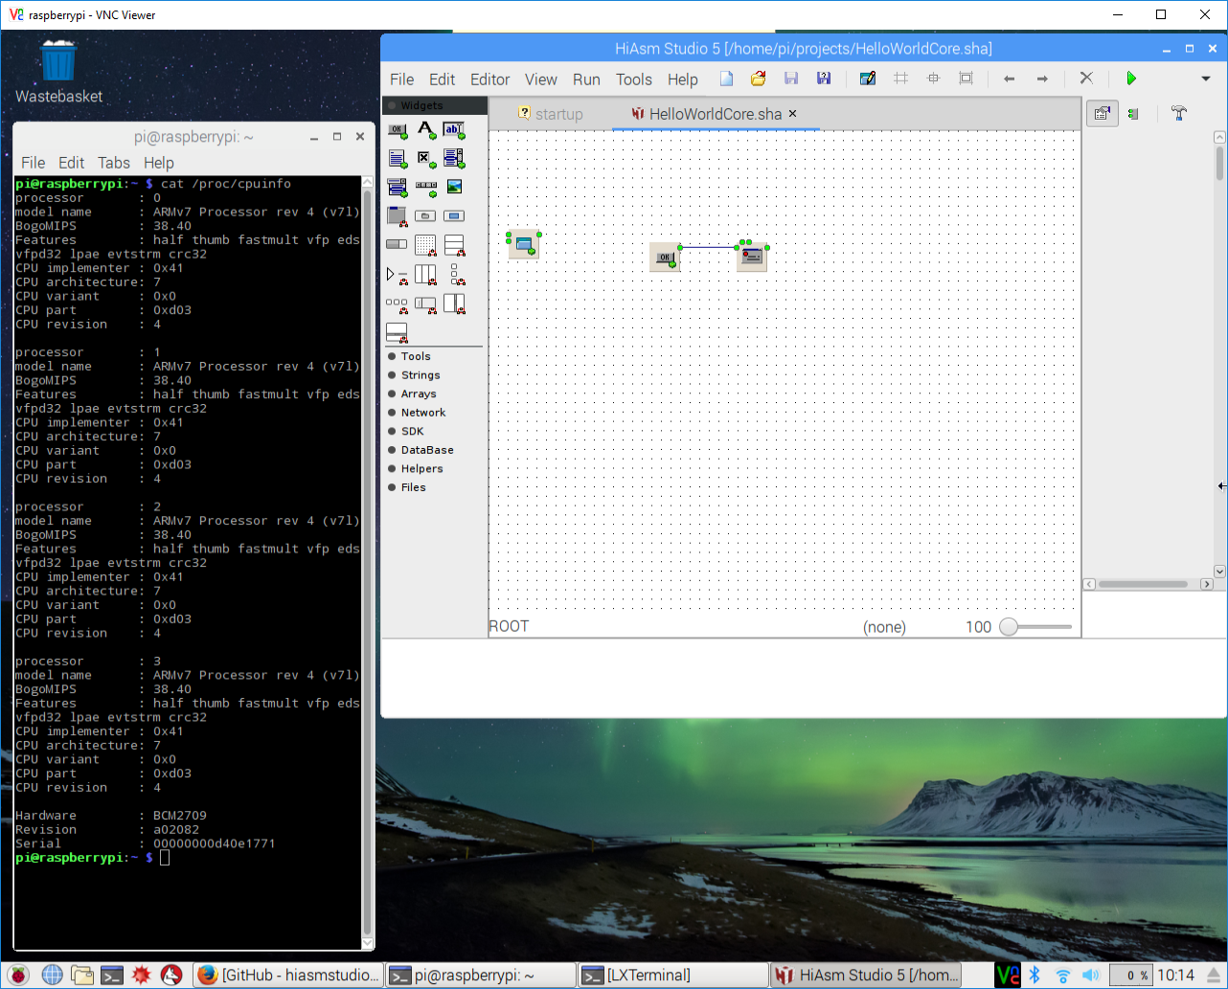Click the forward arrow in HiAsm toolbar
This screenshot has height=989, width=1228.
[x=1042, y=79]
